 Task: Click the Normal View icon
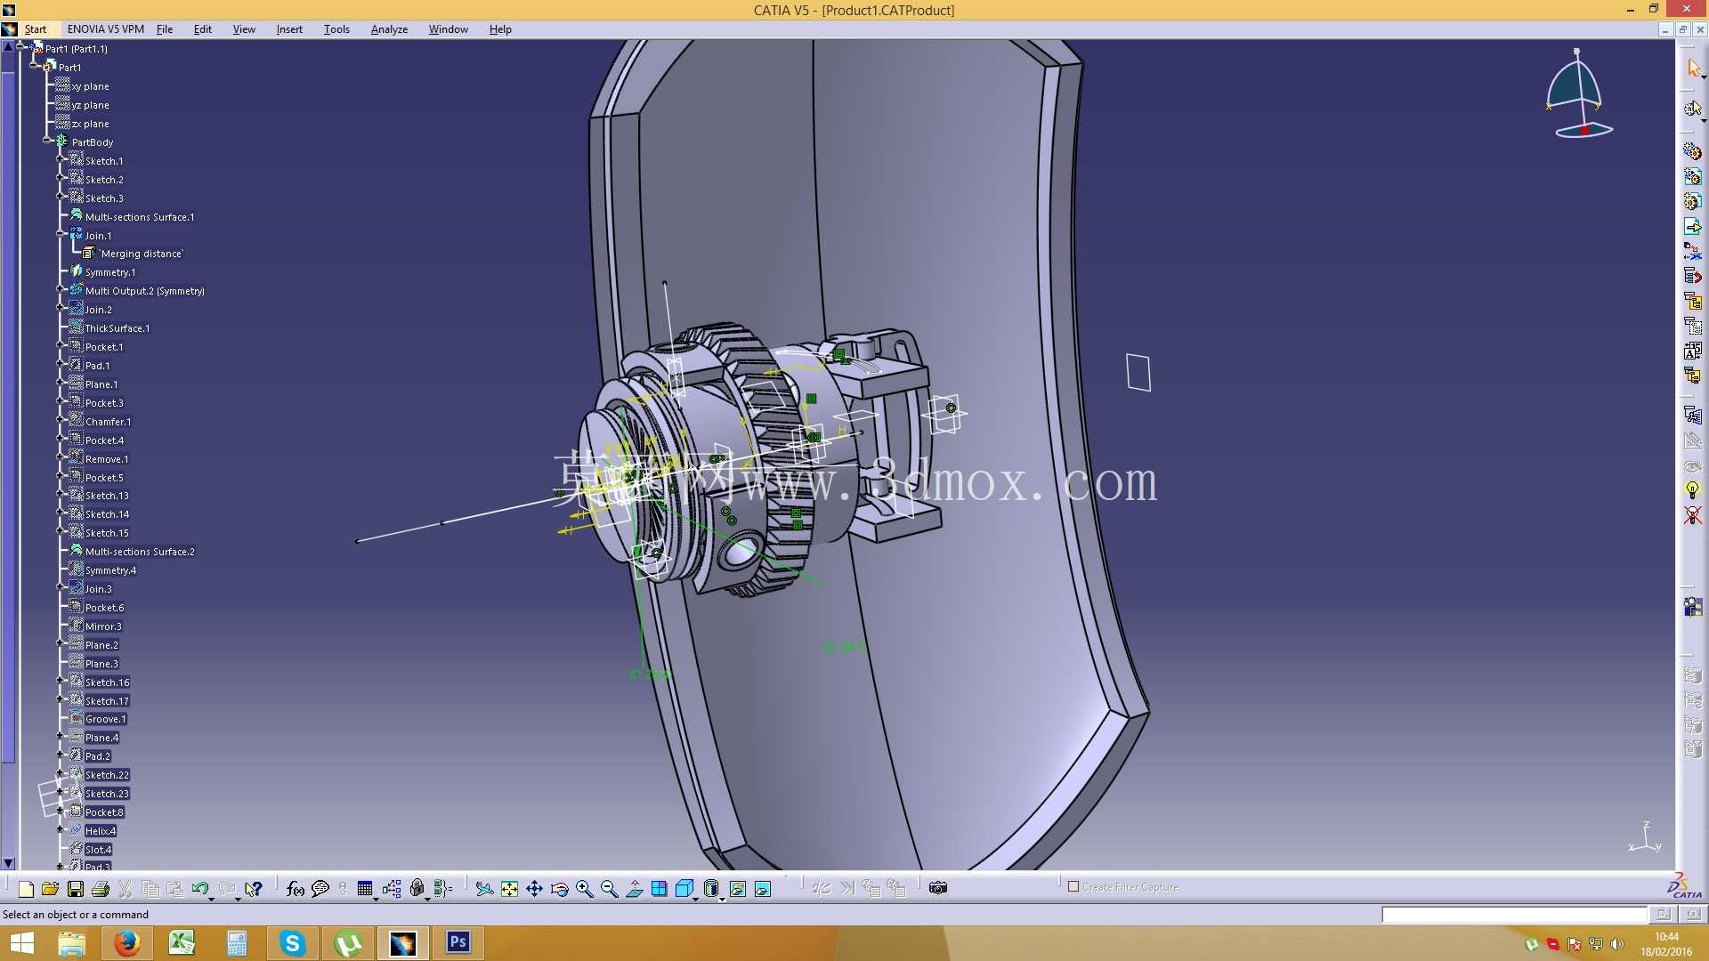point(635,888)
